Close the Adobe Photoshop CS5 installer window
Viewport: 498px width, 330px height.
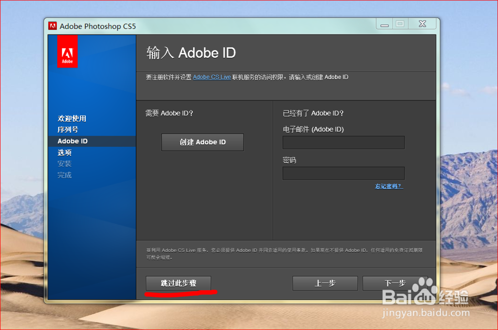422,24
